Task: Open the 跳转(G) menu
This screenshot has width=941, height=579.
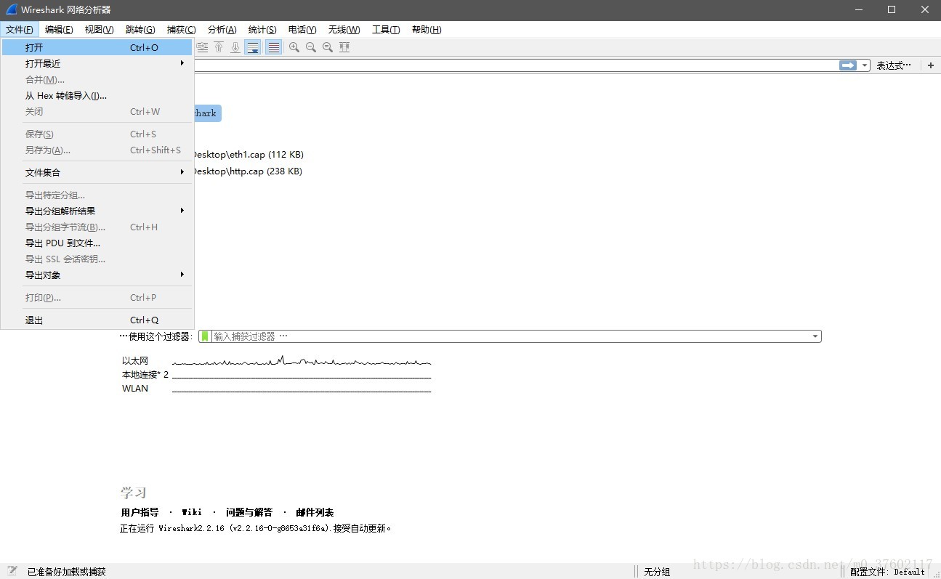Action: 140,30
